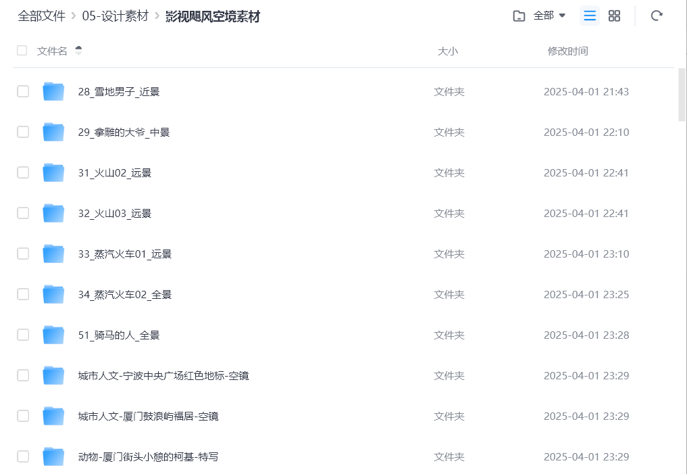Click folder icon for 28_雪地男子_近景

53,91
